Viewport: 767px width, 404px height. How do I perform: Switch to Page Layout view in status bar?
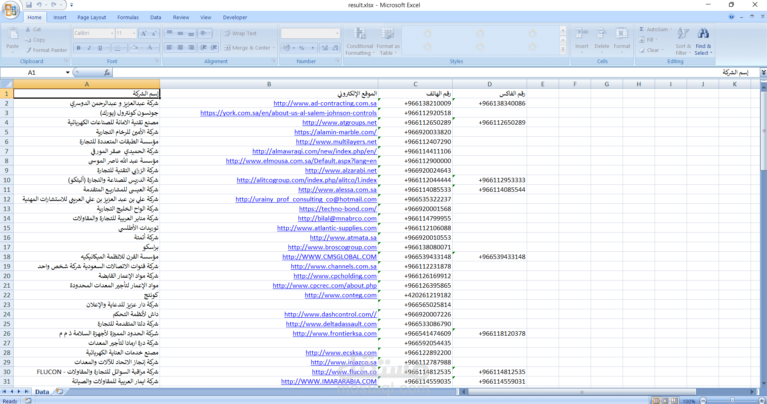665,400
